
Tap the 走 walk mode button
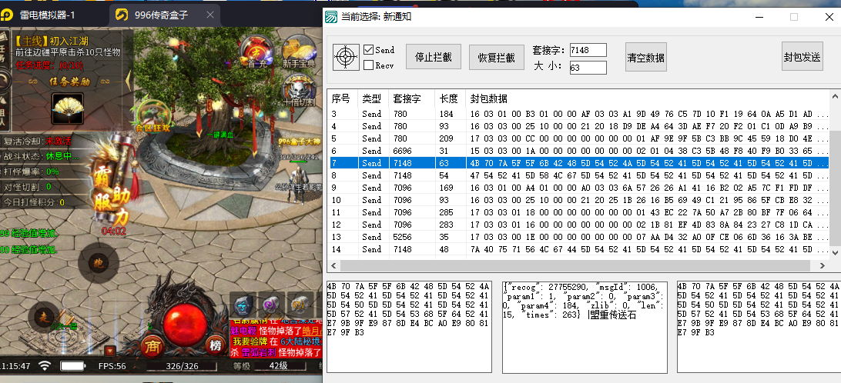pyautogui.click(x=45, y=315)
